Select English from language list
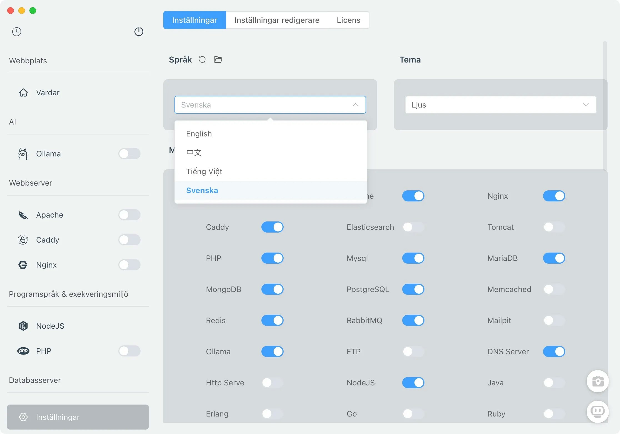Image resolution: width=620 pixels, height=434 pixels. click(x=271, y=134)
